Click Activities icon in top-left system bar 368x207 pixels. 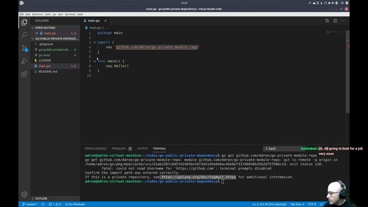tap(22, 3)
